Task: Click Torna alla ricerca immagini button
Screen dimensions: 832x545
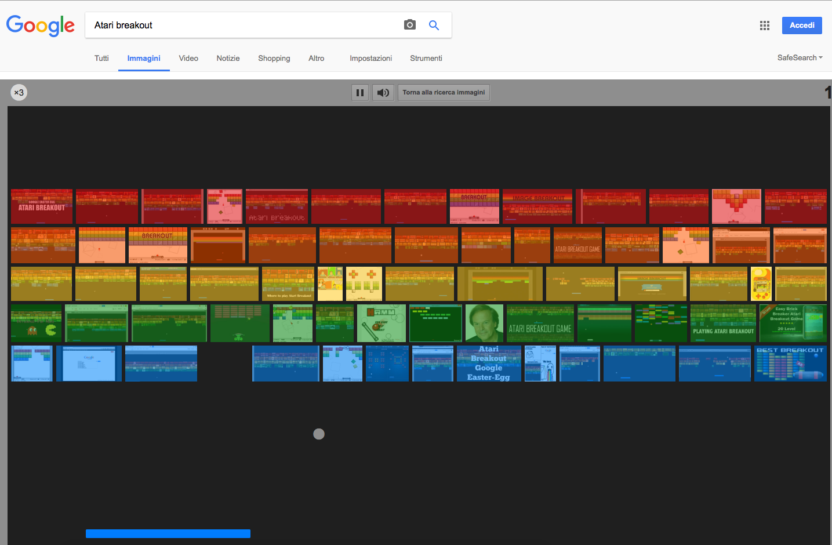Action: (x=444, y=93)
